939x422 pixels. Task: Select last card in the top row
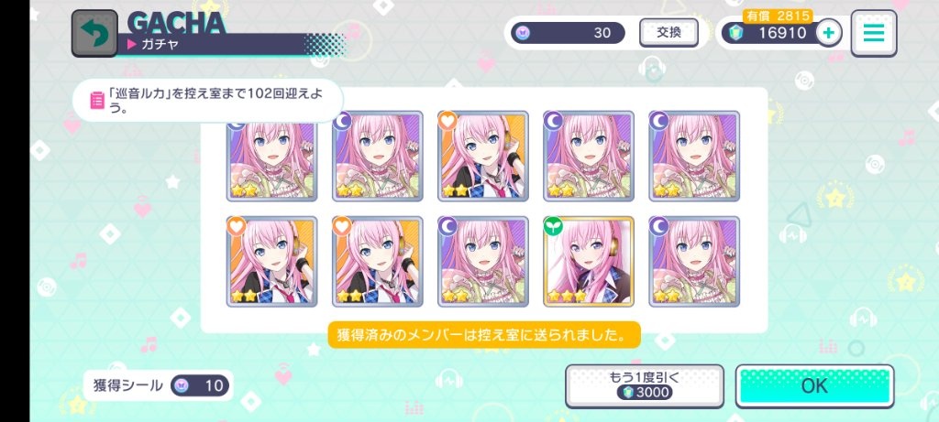695,156
